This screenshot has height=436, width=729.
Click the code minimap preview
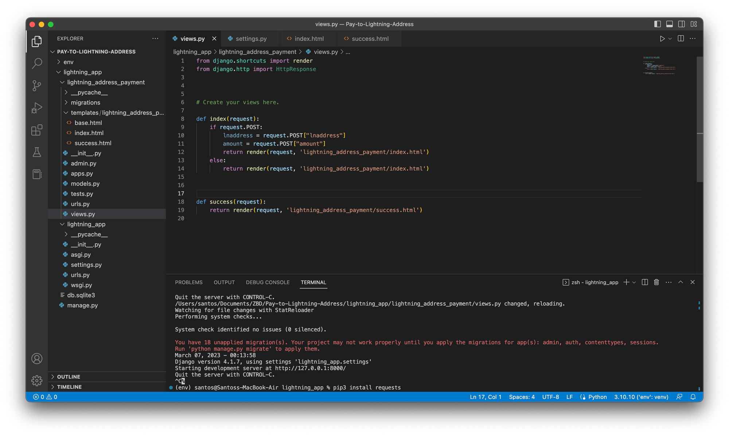pos(659,66)
